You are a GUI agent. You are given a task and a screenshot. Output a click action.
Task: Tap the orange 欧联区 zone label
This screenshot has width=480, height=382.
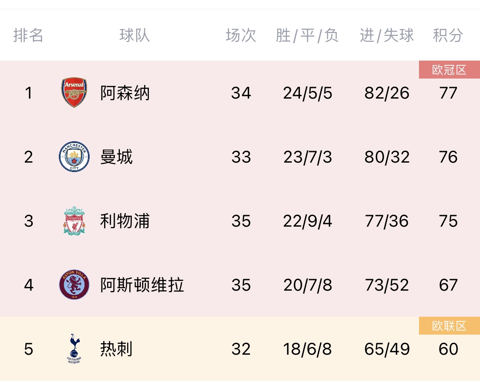point(449,326)
